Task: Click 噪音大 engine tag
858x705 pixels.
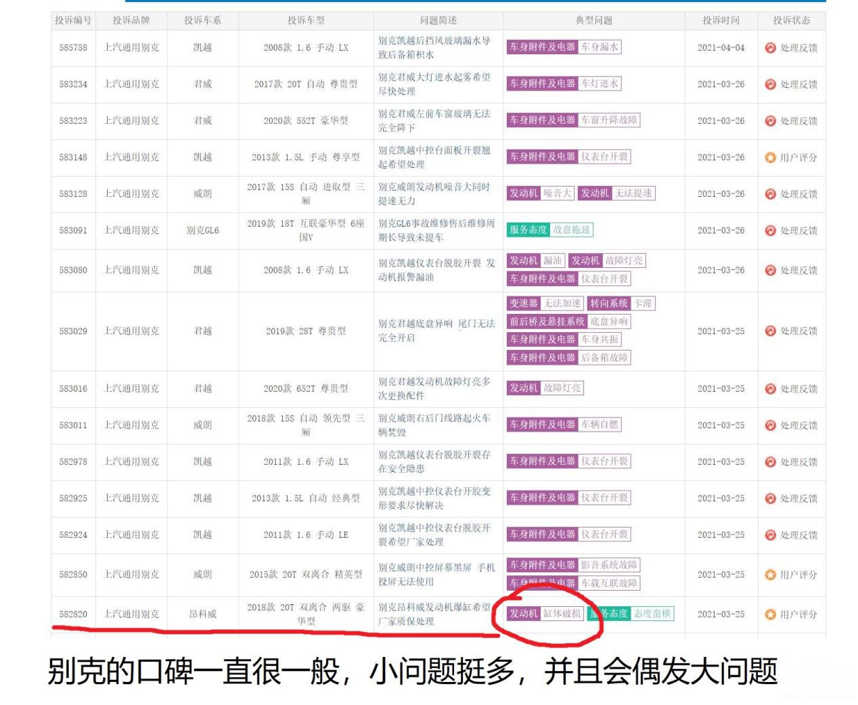Action: [541, 193]
